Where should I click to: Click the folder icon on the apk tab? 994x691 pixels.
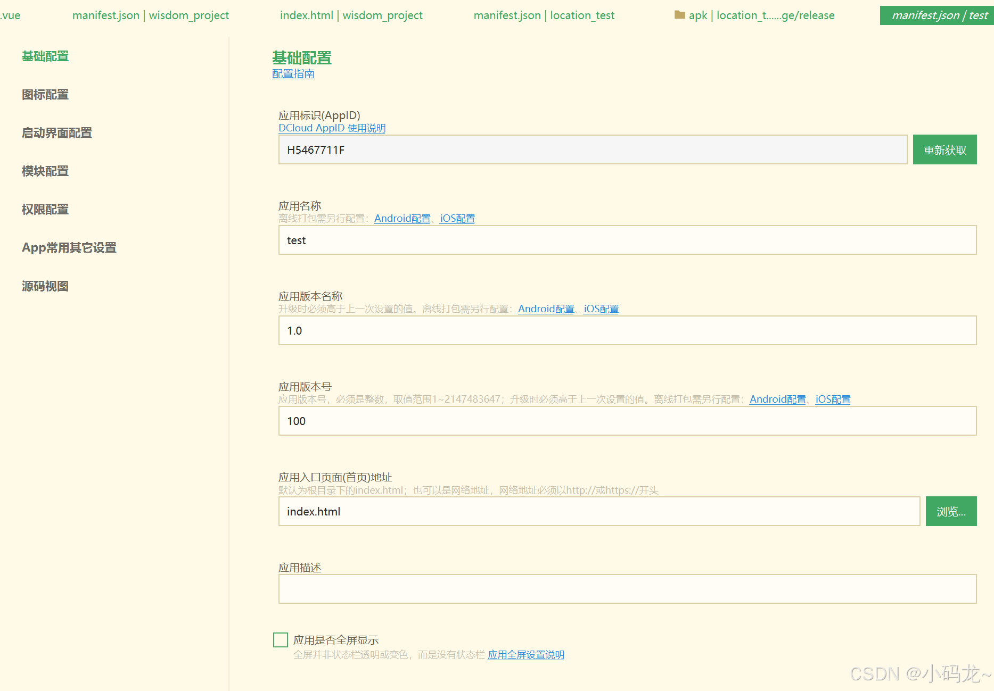pyautogui.click(x=679, y=15)
